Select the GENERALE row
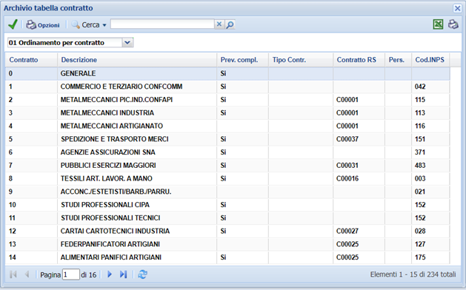This screenshot has width=466, height=290. (x=227, y=73)
